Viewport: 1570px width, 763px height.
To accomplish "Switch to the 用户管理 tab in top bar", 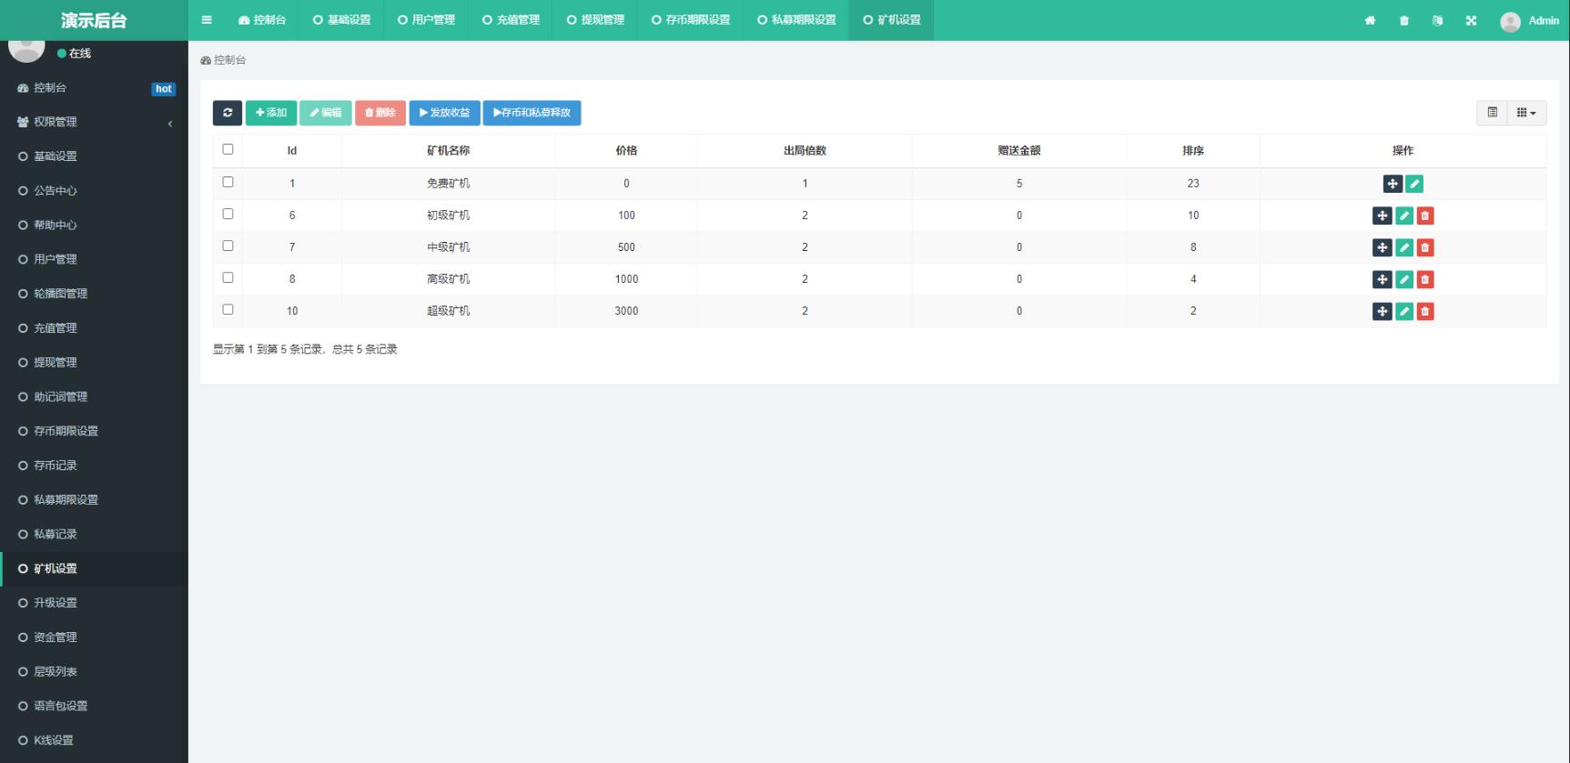I will 426,20.
